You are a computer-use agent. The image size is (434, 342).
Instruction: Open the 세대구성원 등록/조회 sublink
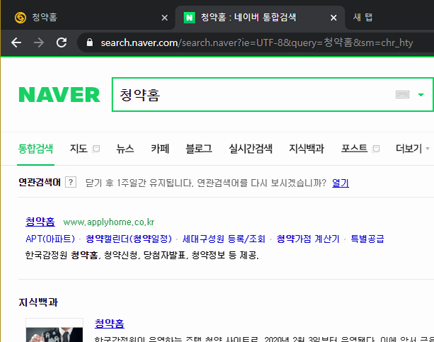[x=224, y=239]
